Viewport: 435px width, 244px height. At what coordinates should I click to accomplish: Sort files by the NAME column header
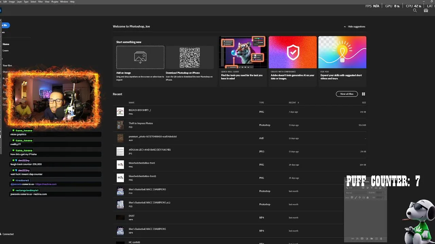[132, 102]
